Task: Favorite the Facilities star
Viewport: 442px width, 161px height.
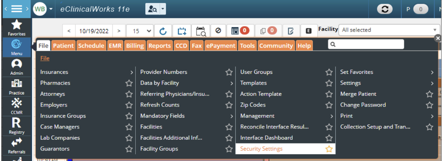Action: (x=229, y=127)
